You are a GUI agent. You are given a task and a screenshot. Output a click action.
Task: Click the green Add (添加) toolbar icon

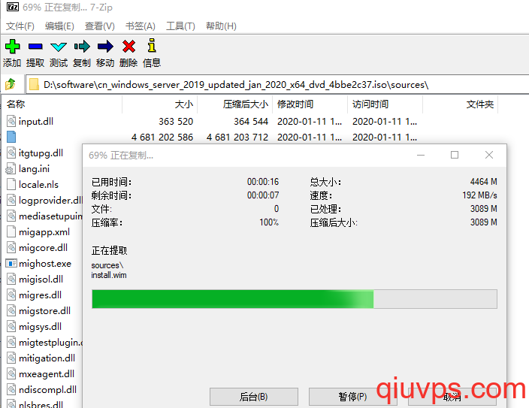[x=13, y=47]
